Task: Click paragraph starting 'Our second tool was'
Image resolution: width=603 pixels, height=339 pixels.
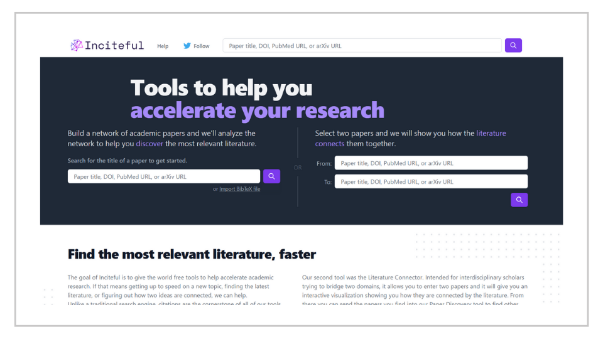Action: [415, 290]
